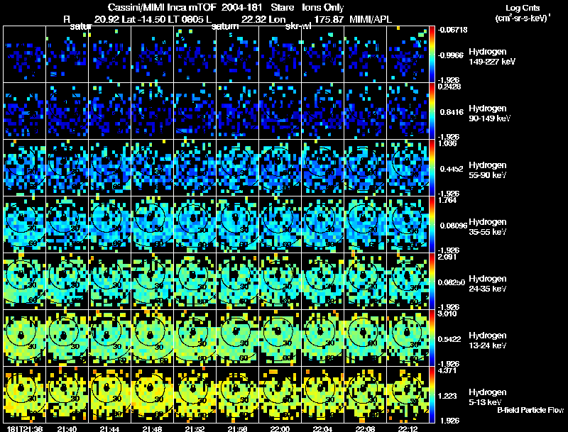Open the 13-24 keV panel at 22:12
Viewport: 568px width, 432px height.
(408, 338)
